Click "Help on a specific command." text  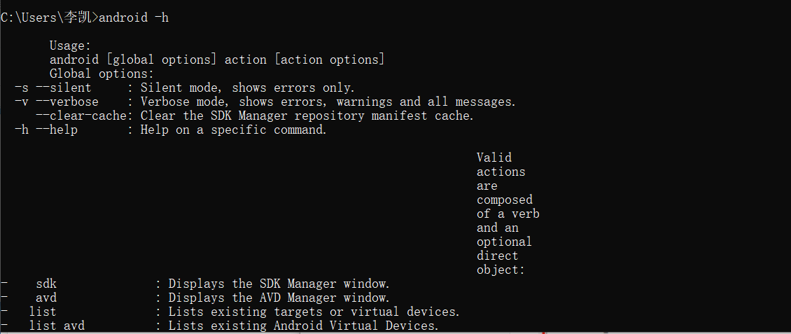234,130
